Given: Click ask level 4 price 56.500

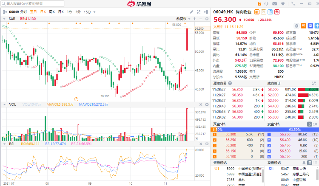Looking at the screenshot, I should point(285,151).
